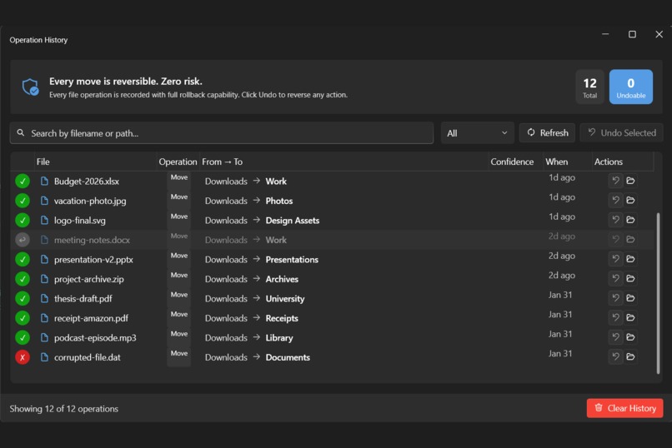Sort by the Operation column header

[178, 162]
